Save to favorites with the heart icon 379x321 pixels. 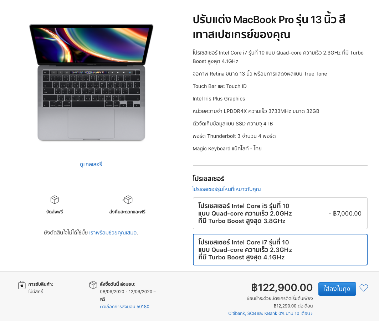tap(364, 288)
